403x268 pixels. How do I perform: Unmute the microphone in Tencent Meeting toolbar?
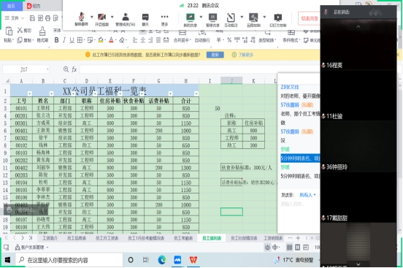(81, 19)
